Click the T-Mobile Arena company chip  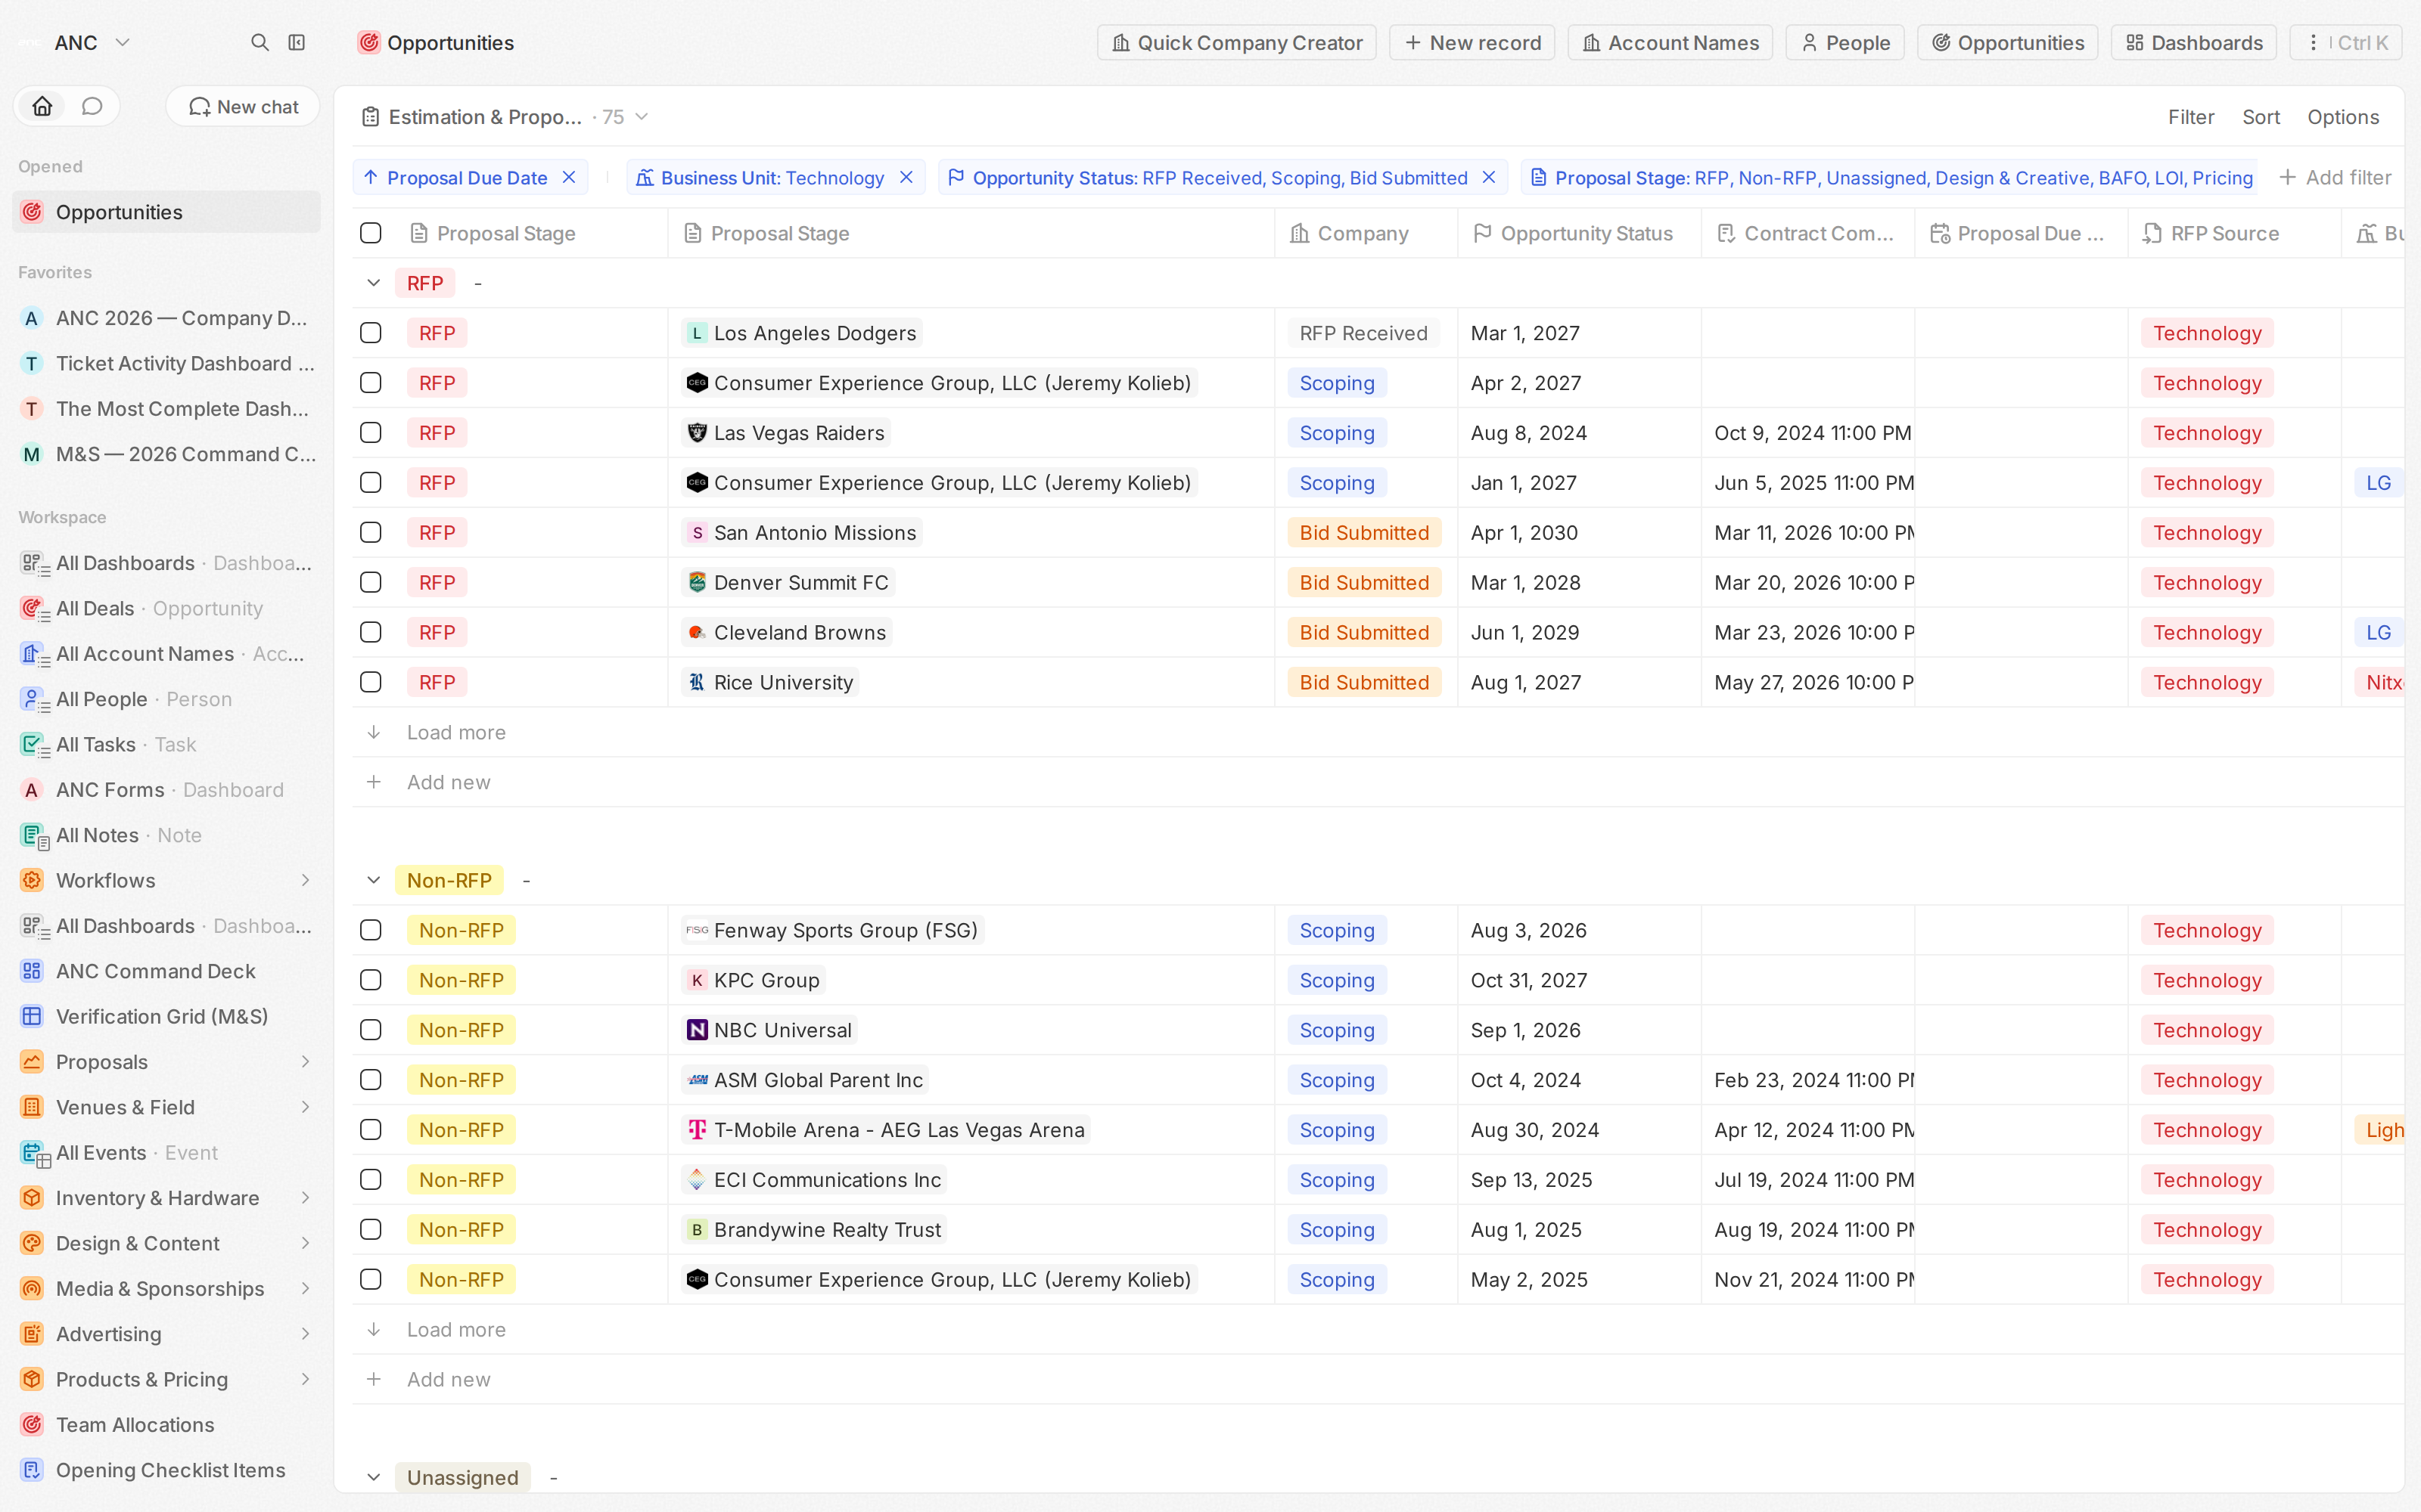point(887,1130)
